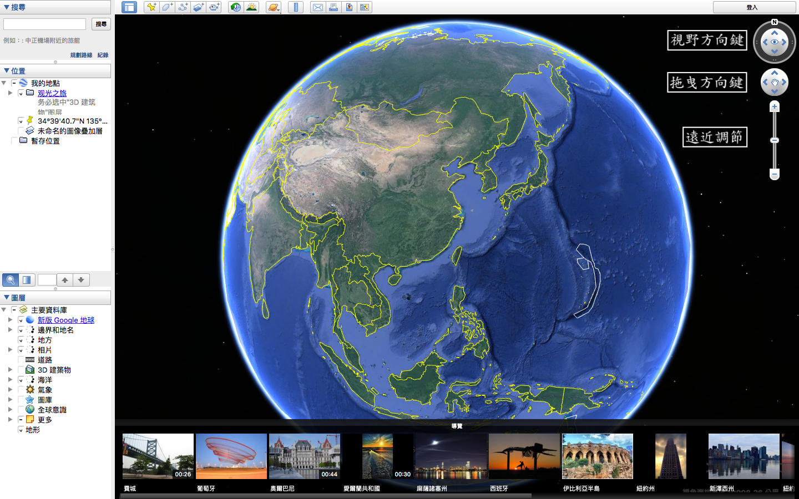
Task: Check the 暫存位置 checkbox
Action: 14,141
